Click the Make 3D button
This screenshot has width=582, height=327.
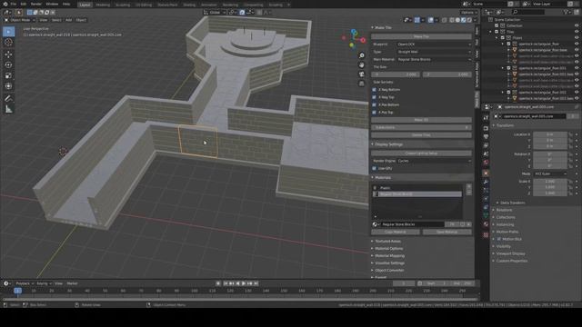tap(421, 120)
